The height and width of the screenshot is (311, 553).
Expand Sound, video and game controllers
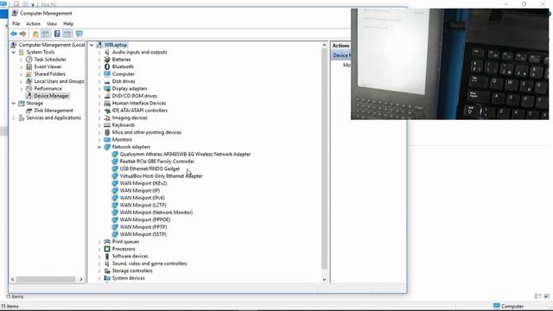(99, 263)
